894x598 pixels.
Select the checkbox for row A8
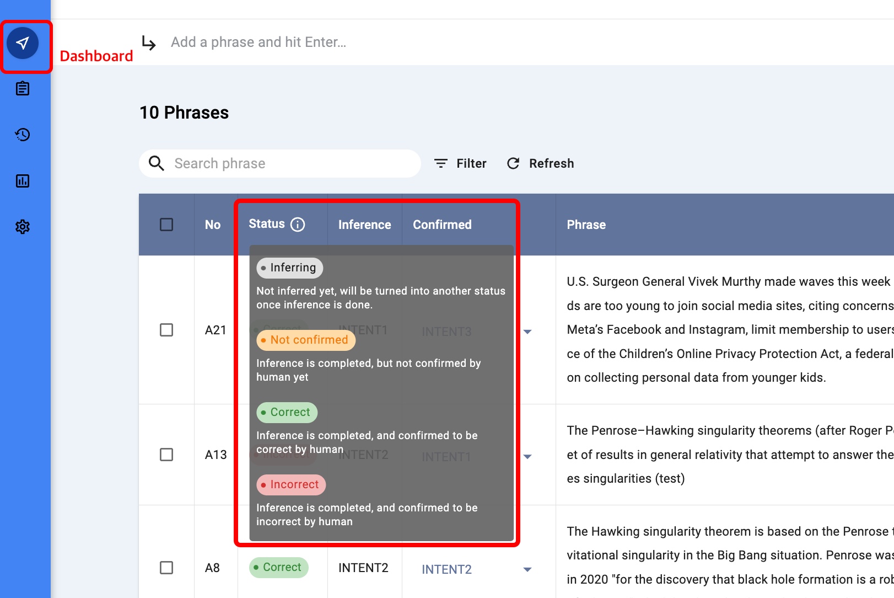[x=166, y=568]
